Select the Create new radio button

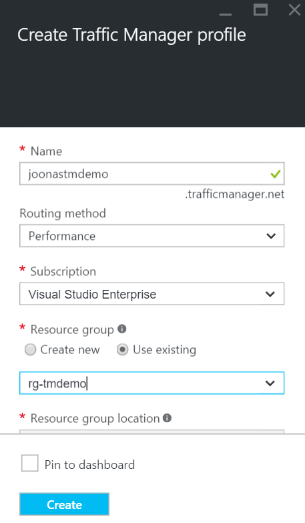[30, 350]
